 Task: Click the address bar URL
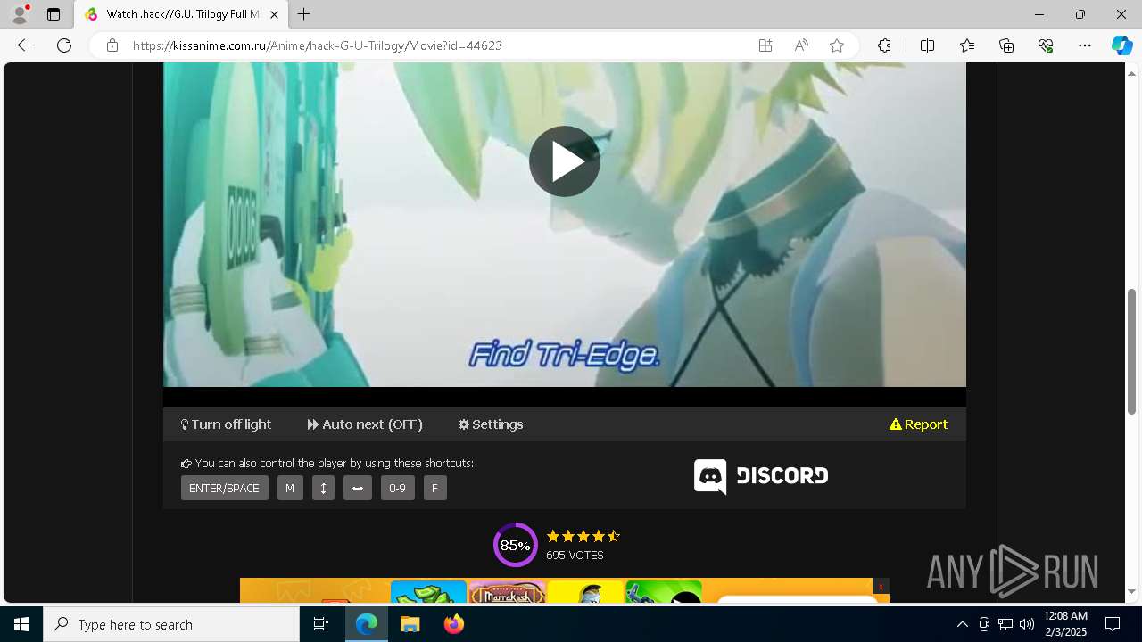(318, 45)
